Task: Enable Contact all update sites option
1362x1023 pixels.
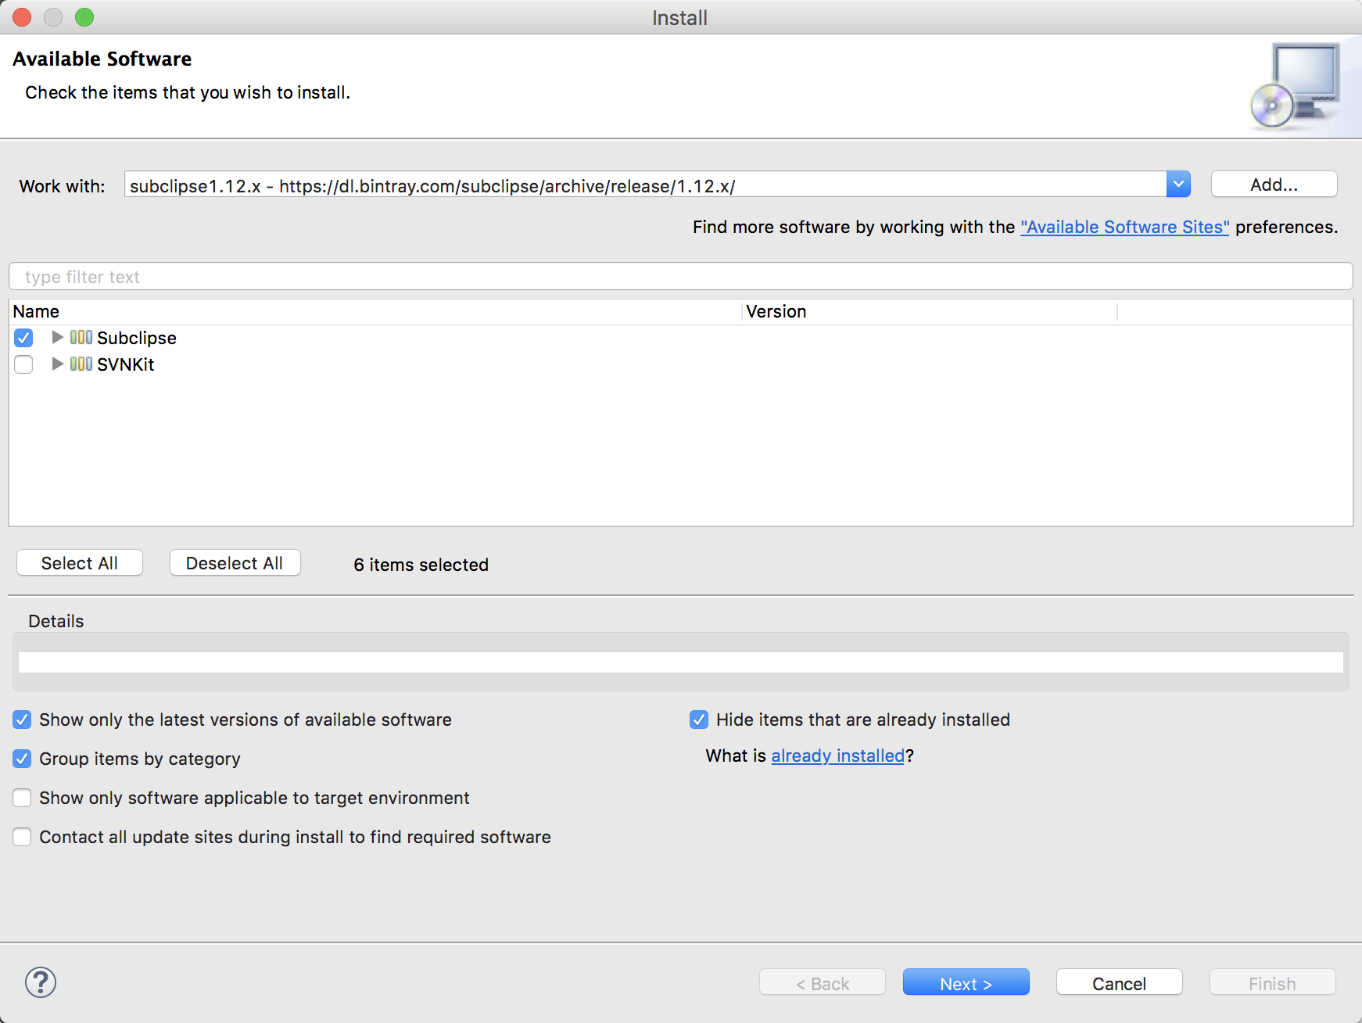Action: point(22,837)
